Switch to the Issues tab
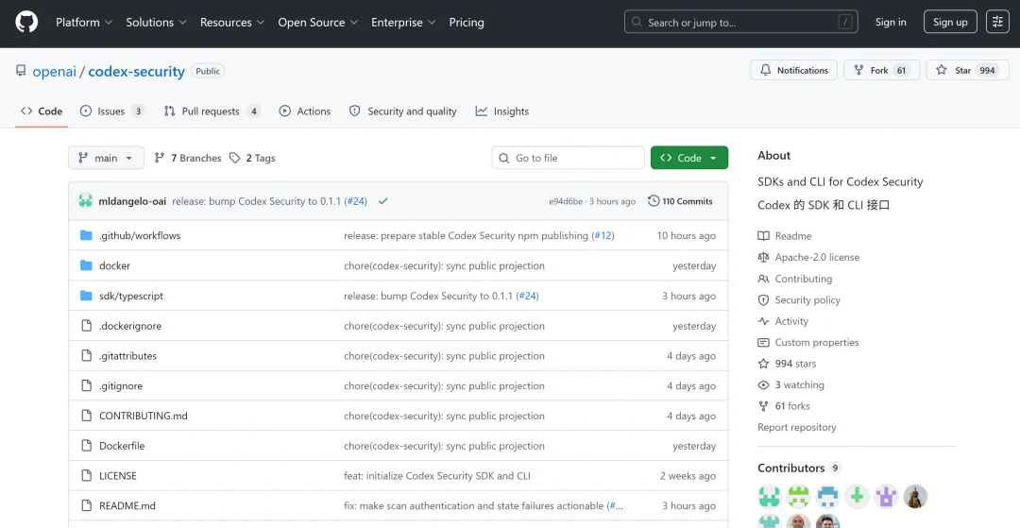The height and width of the screenshot is (528, 1020). click(111, 111)
